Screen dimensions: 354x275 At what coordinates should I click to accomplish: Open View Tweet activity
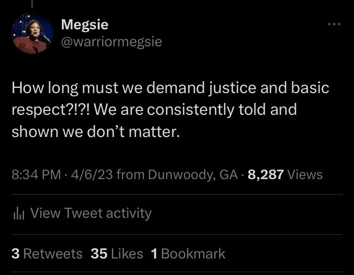pos(91,214)
